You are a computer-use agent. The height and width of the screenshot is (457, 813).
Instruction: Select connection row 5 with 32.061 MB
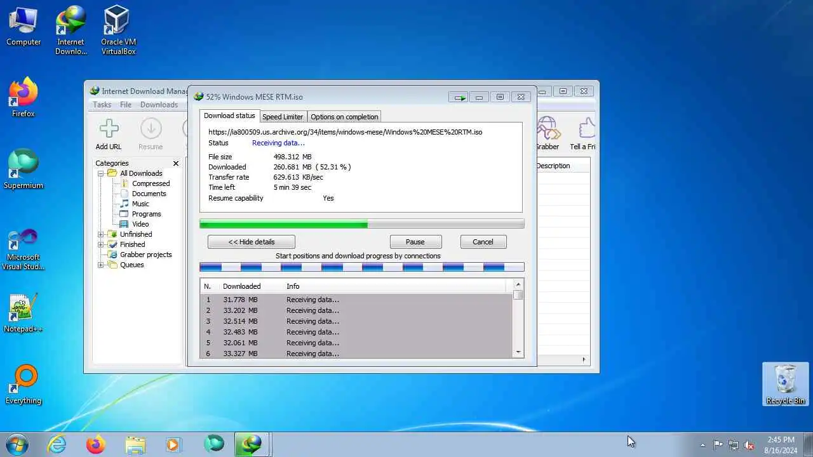tap(356, 343)
